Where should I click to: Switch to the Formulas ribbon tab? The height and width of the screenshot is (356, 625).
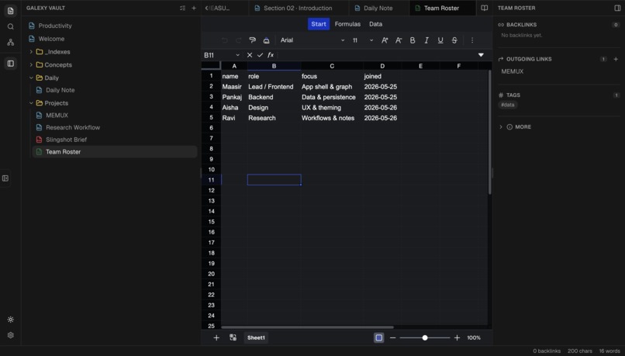(347, 24)
